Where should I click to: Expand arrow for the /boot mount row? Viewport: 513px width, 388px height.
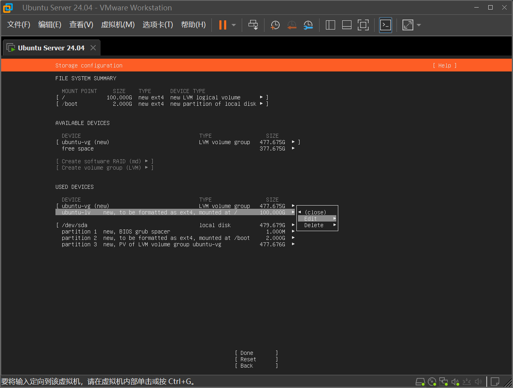pos(261,104)
